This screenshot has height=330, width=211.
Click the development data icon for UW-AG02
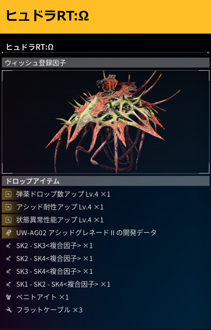pyautogui.click(x=9, y=233)
